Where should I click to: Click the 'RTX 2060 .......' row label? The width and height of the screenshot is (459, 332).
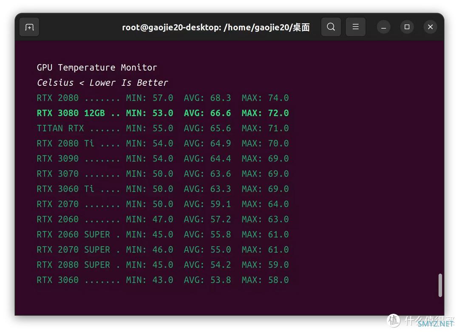(x=78, y=219)
